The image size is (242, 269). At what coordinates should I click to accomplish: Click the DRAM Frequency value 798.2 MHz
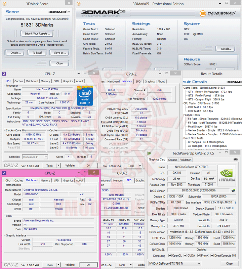tap(141, 109)
